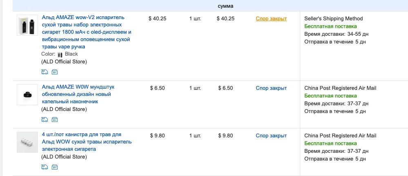
Task: Click the сумма column header
Action: tap(226, 6)
